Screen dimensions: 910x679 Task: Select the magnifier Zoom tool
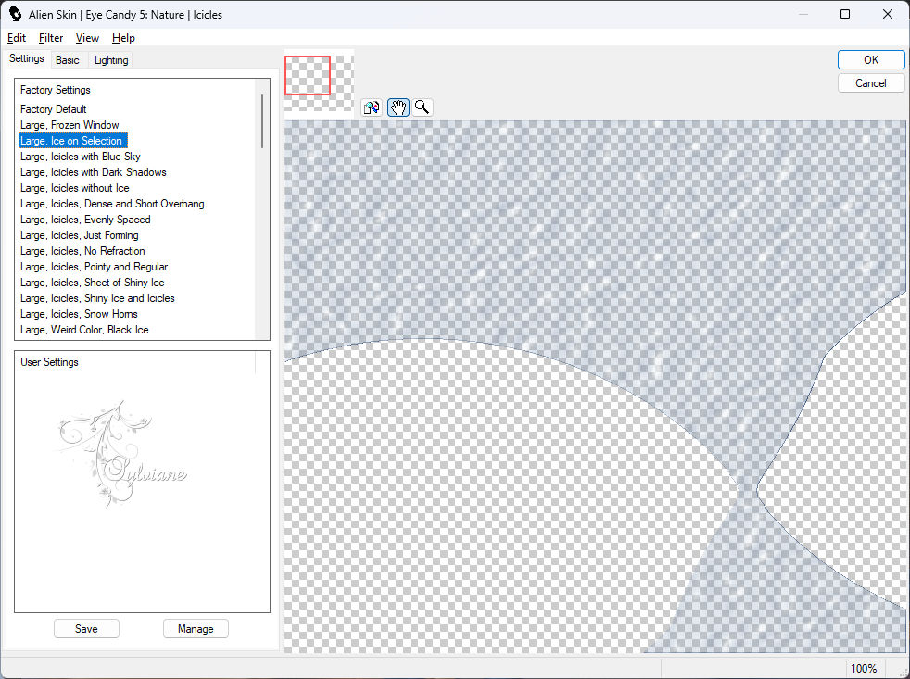[x=423, y=107]
